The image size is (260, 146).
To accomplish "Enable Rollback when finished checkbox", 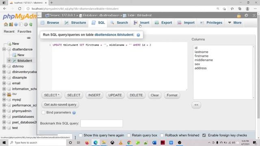I will 162,135.
